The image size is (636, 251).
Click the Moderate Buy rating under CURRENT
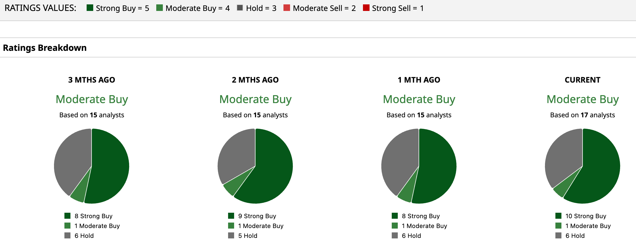583,99
